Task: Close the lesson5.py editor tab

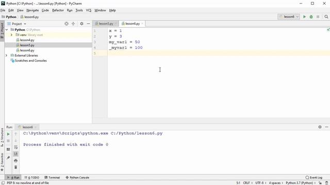Action: pyautogui.click(x=115, y=24)
